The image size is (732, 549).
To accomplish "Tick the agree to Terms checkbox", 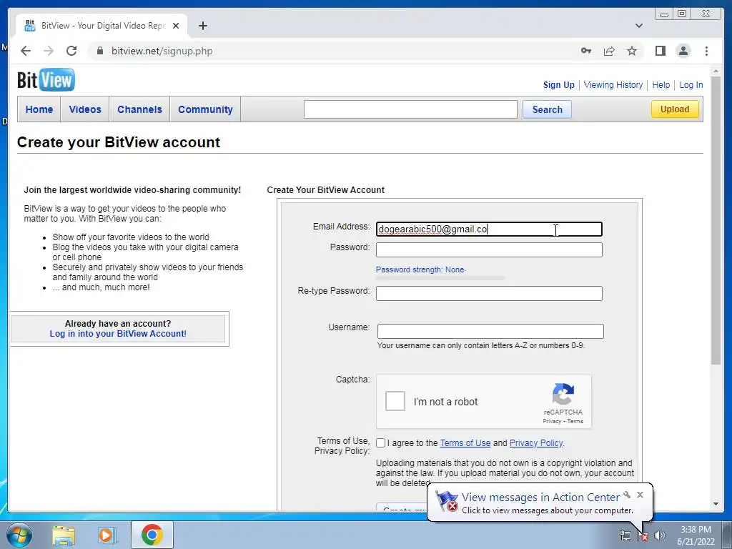I will 380,443.
